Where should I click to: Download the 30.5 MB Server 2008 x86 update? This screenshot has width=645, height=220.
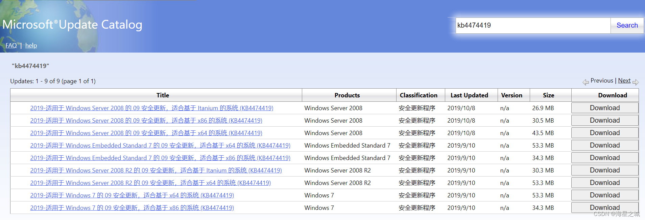tap(605, 120)
